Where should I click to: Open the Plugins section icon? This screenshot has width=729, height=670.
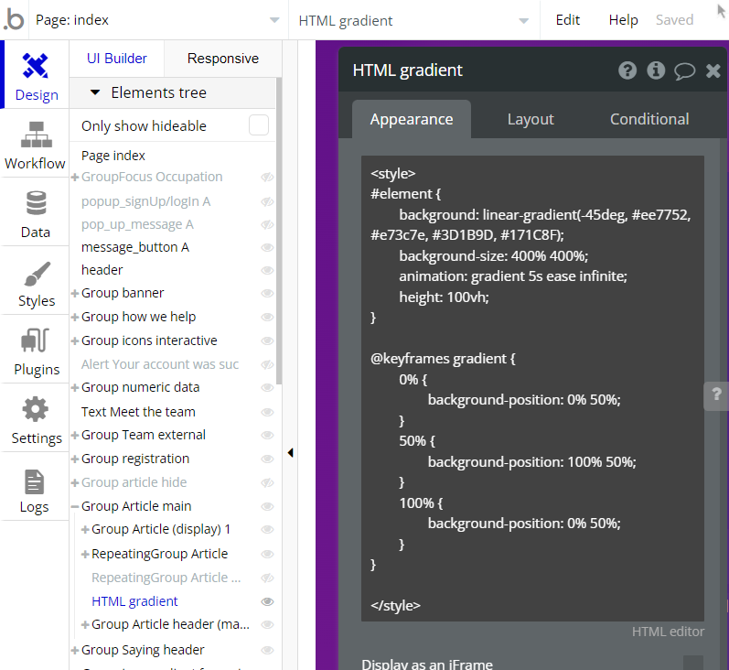tap(36, 342)
